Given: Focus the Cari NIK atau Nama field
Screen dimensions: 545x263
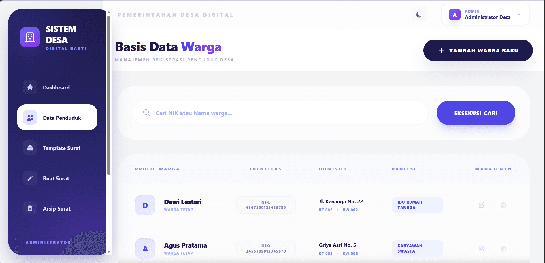Looking at the screenshot, I should 285,113.
